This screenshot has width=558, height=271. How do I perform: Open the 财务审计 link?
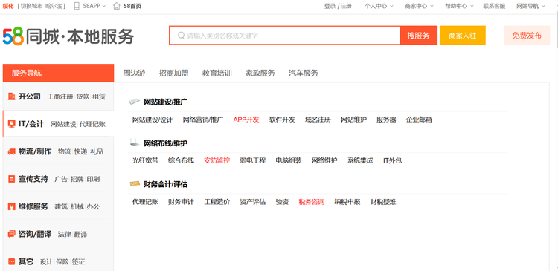pos(181,202)
